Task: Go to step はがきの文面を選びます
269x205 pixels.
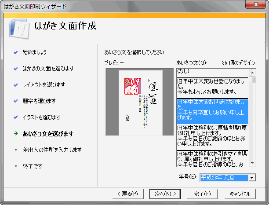Action: 48,69
